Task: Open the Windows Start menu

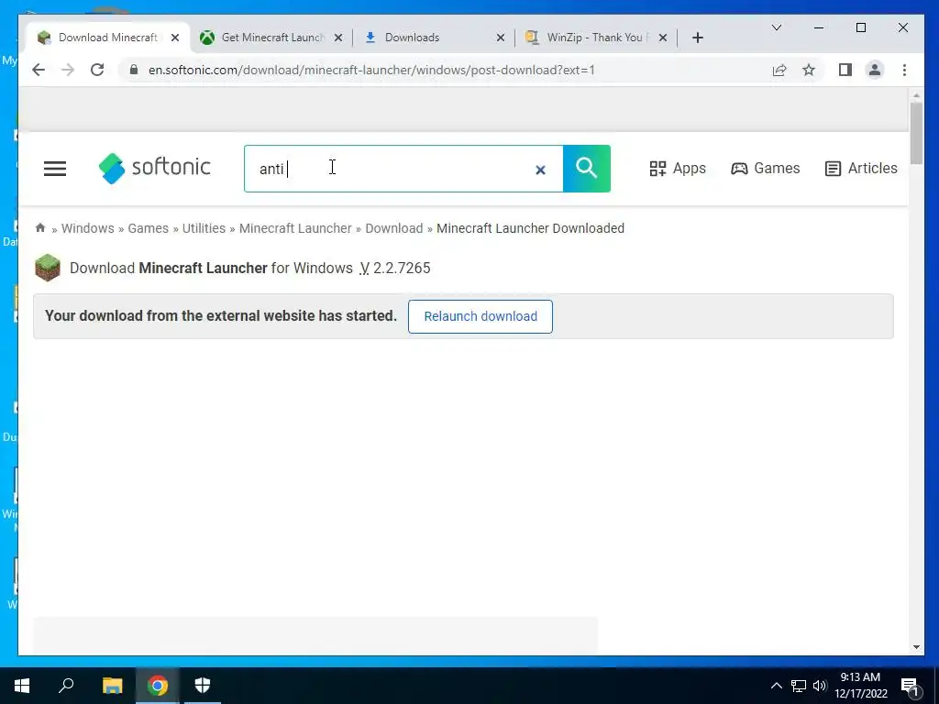Action: click(22, 686)
